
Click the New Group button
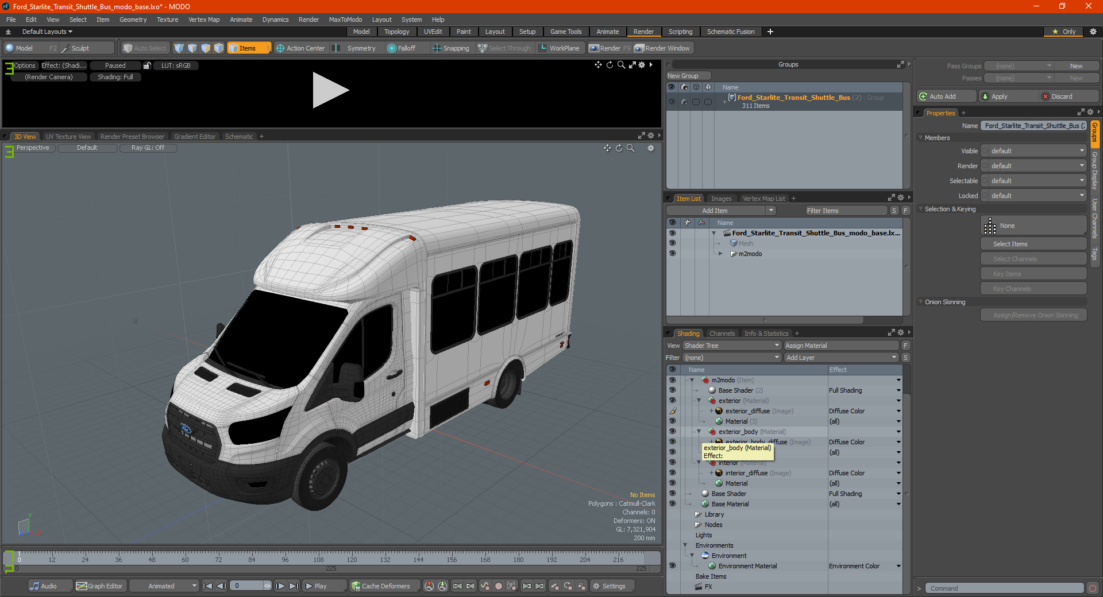click(688, 76)
